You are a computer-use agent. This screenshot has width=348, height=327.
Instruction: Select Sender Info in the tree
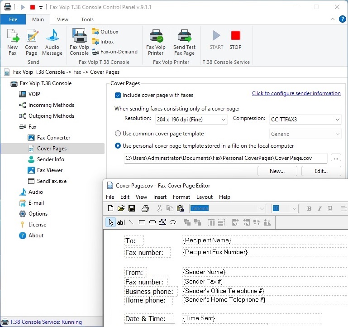[50, 159]
